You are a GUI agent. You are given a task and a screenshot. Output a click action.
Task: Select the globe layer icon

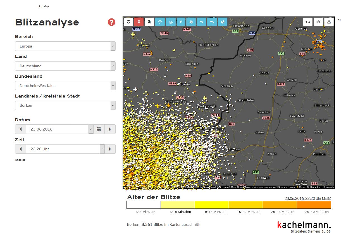tap(223, 22)
